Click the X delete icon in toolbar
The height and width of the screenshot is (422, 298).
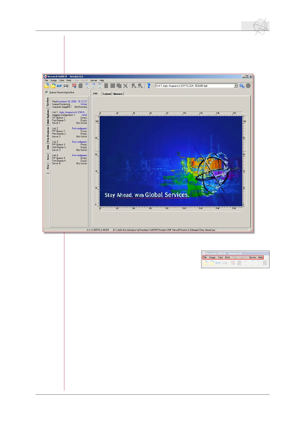coord(126,86)
